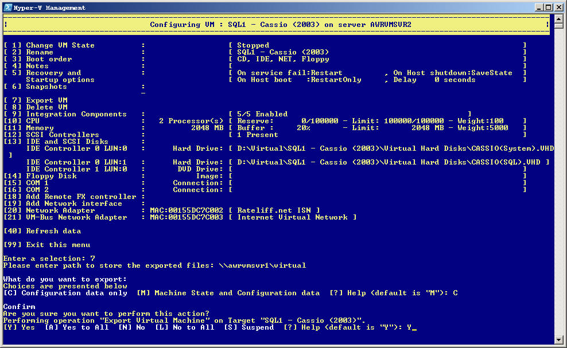567x348 pixels.
Task: Click the 'Internet Virtual Network' name
Action: point(292,217)
